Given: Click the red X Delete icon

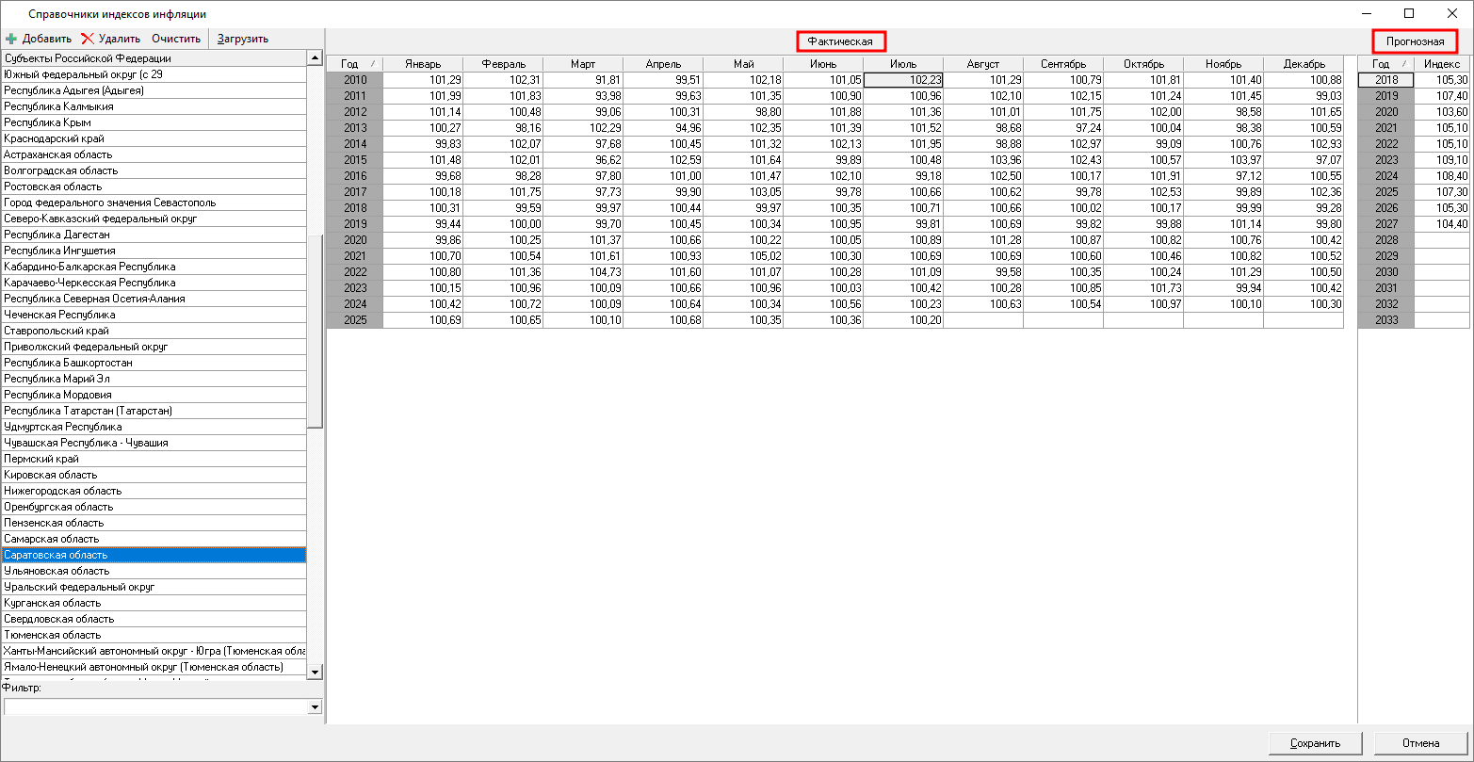Looking at the screenshot, I should pyautogui.click(x=88, y=39).
